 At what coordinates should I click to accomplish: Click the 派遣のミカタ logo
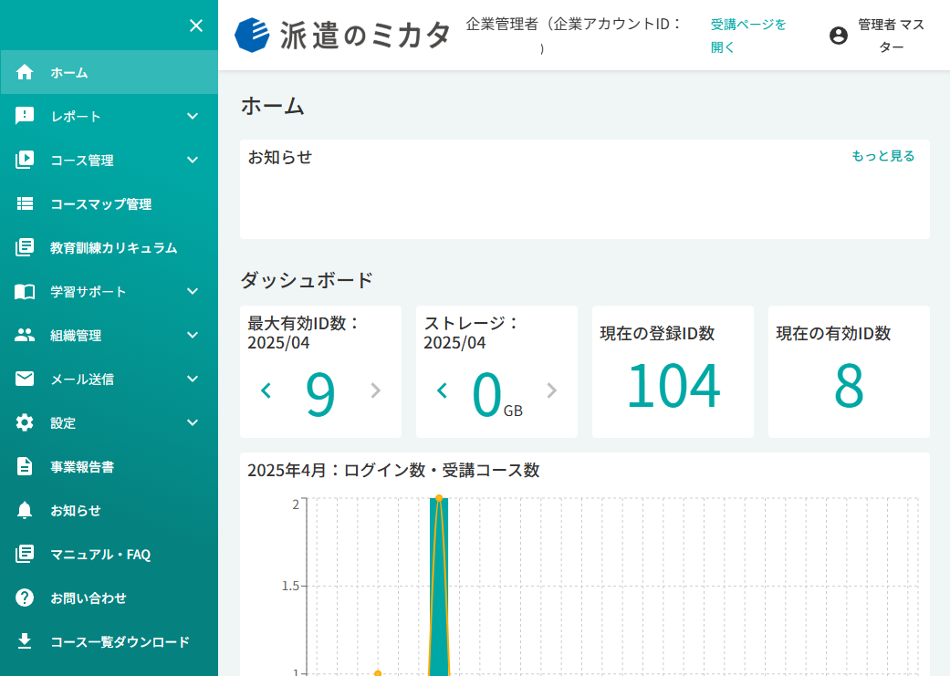(343, 36)
